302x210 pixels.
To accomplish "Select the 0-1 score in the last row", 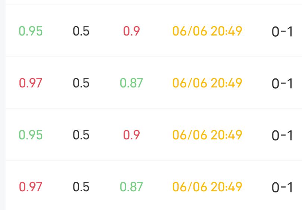I will (282, 188).
